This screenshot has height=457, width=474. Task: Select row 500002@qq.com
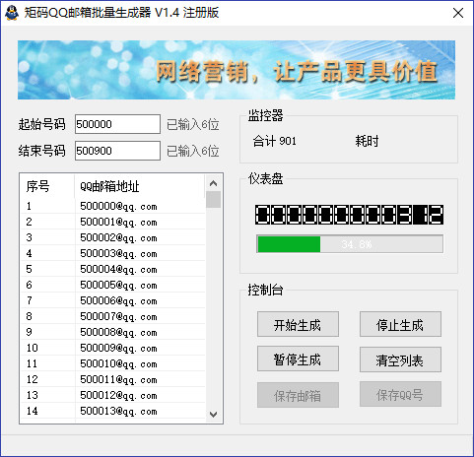point(113,237)
